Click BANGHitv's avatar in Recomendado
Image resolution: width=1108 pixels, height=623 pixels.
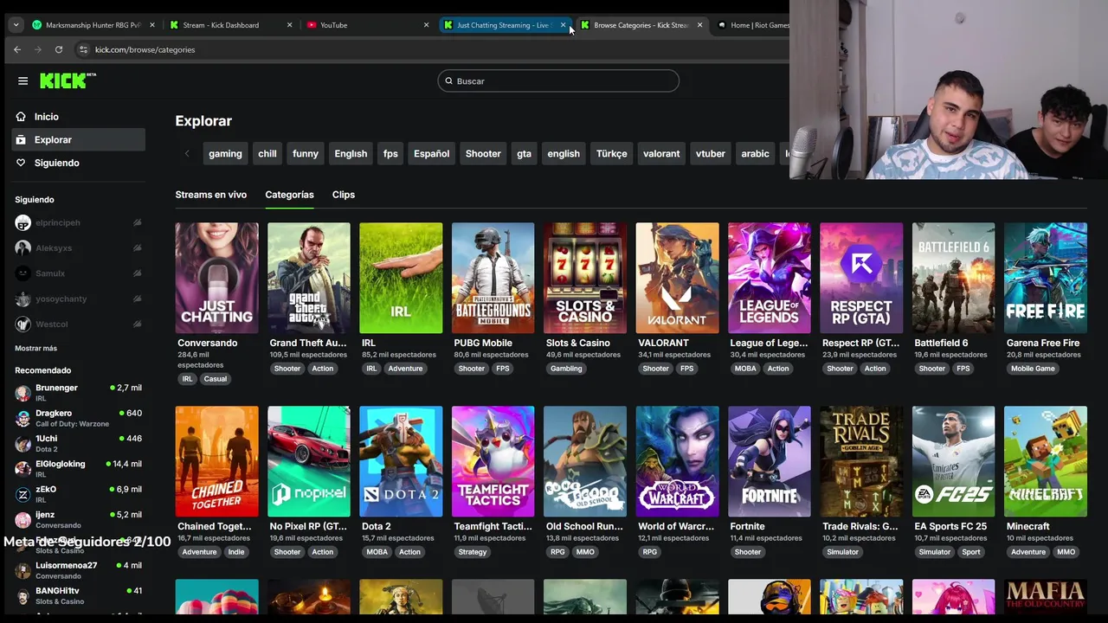click(23, 596)
